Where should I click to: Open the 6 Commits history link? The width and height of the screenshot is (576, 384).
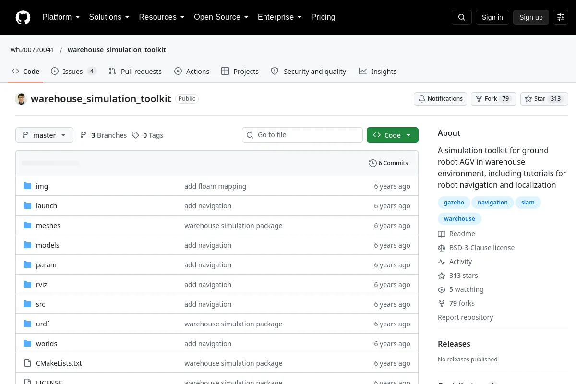(x=389, y=163)
